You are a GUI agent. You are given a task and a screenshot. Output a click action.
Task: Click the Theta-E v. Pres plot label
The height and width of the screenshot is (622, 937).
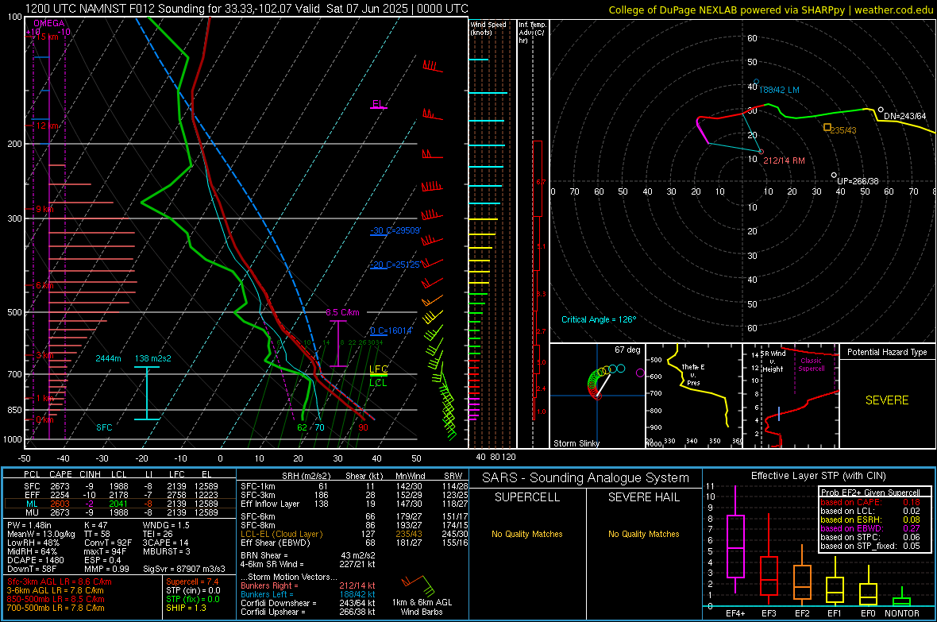pos(693,374)
